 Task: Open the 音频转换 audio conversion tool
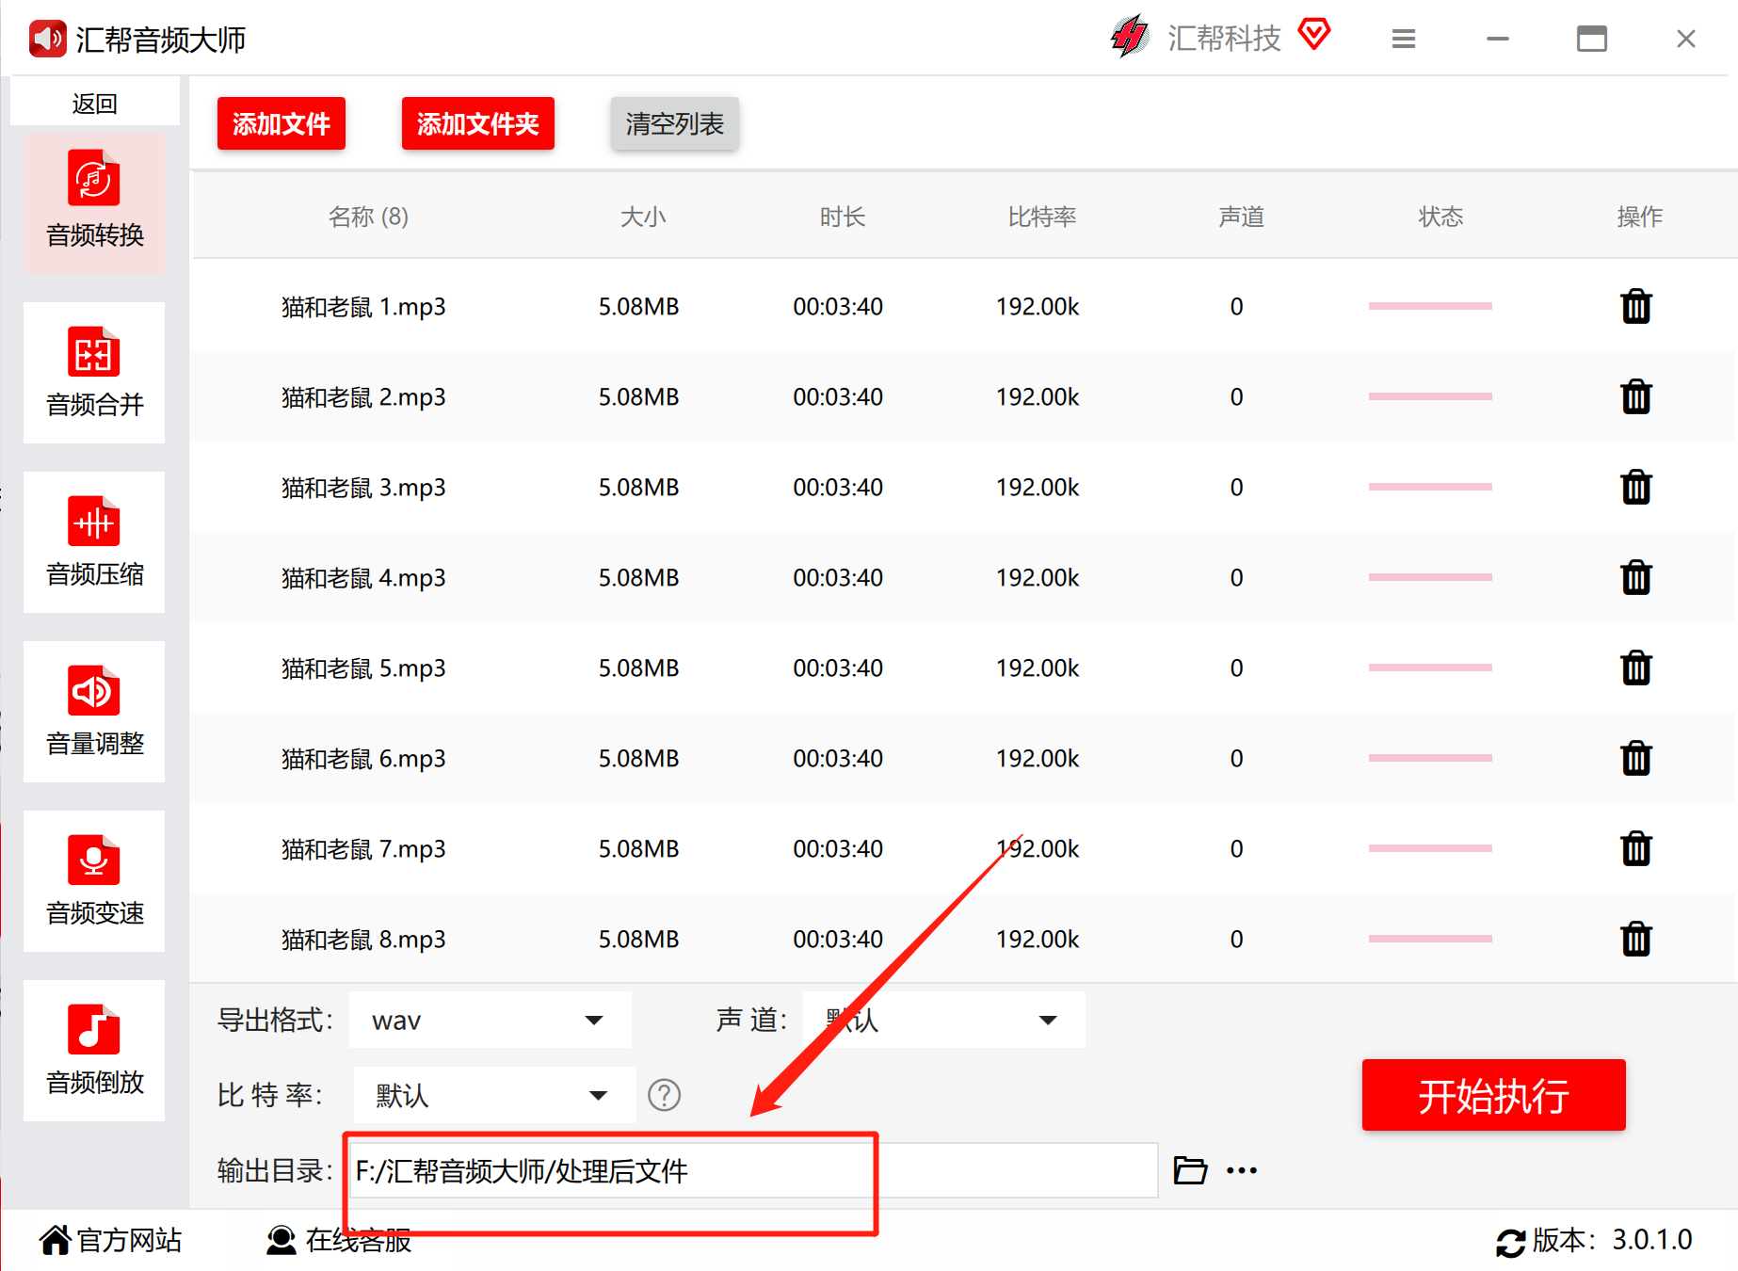[x=94, y=202]
